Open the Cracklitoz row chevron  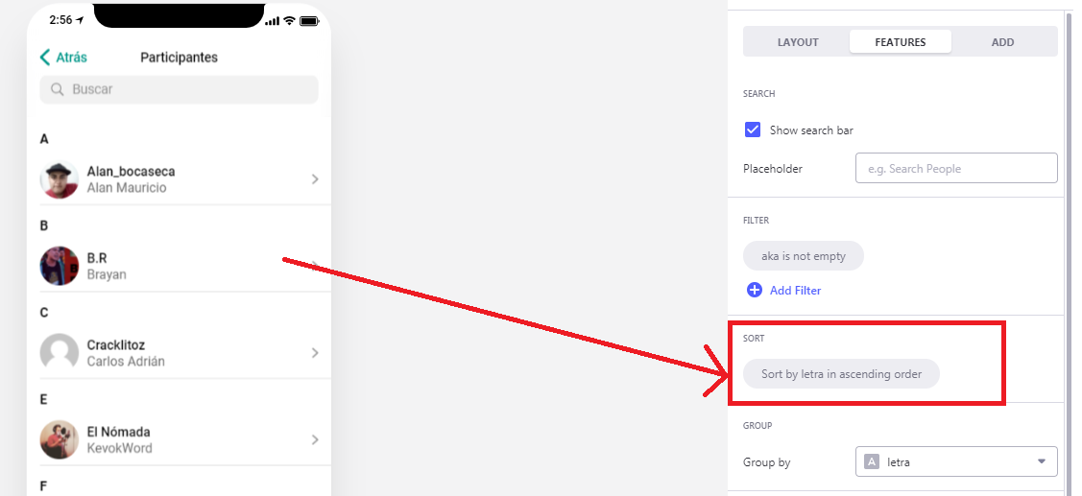[x=315, y=353]
